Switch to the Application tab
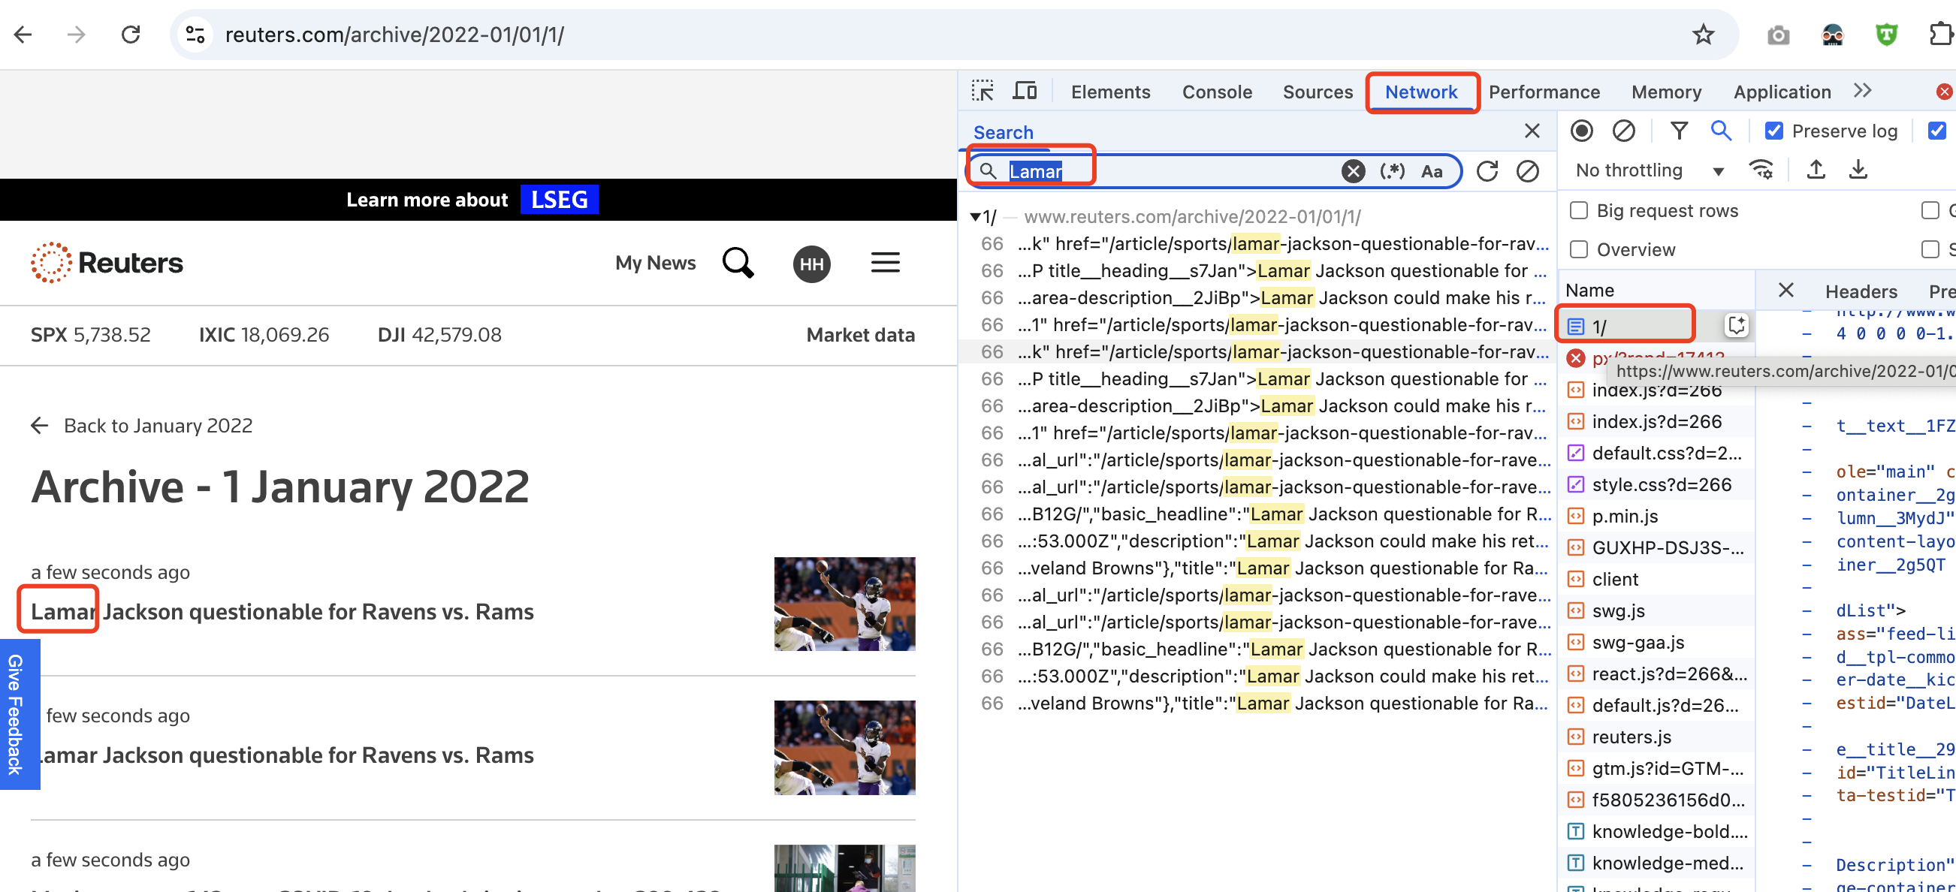The image size is (1956, 892). click(1782, 92)
